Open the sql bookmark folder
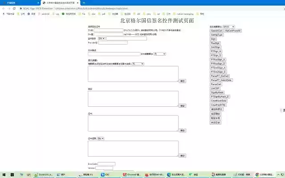 (x=157, y=14)
